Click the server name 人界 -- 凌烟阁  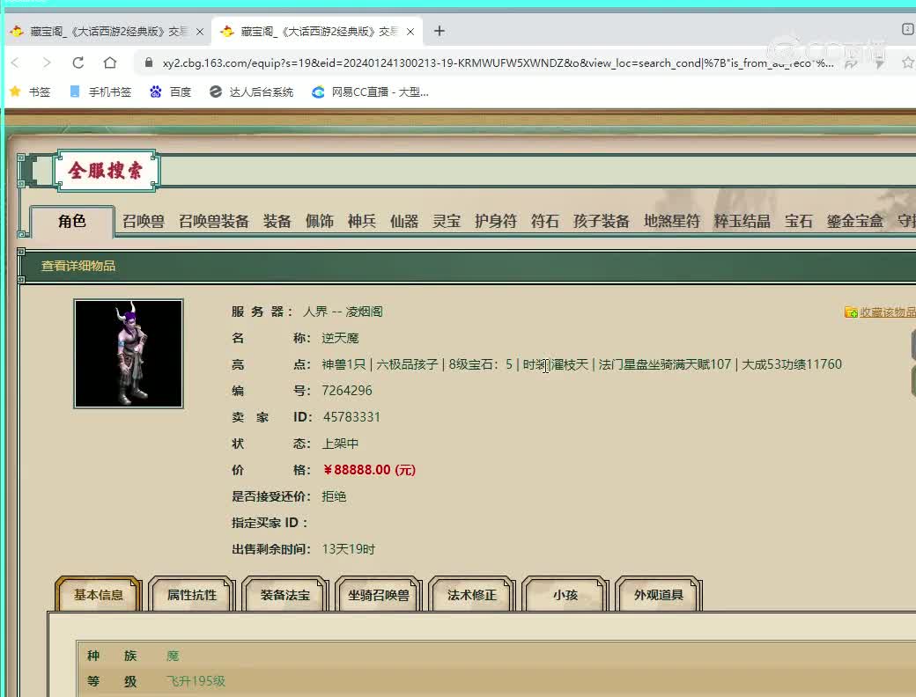point(343,312)
